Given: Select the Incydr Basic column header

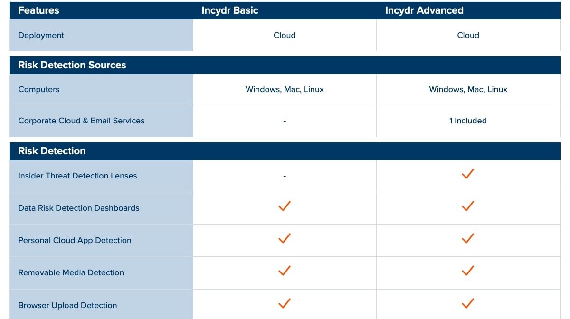Looking at the screenshot, I should click(x=230, y=10).
